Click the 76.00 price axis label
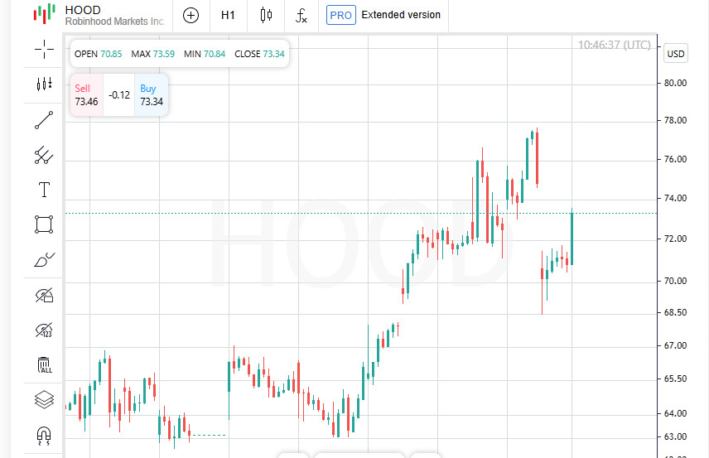The image size is (709, 458). click(675, 159)
